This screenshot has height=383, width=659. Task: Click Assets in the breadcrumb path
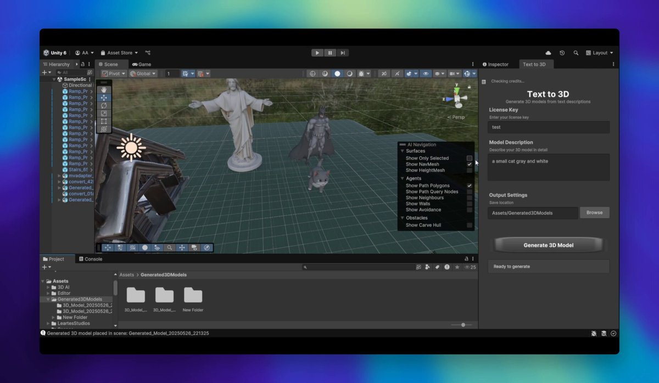[126, 275]
